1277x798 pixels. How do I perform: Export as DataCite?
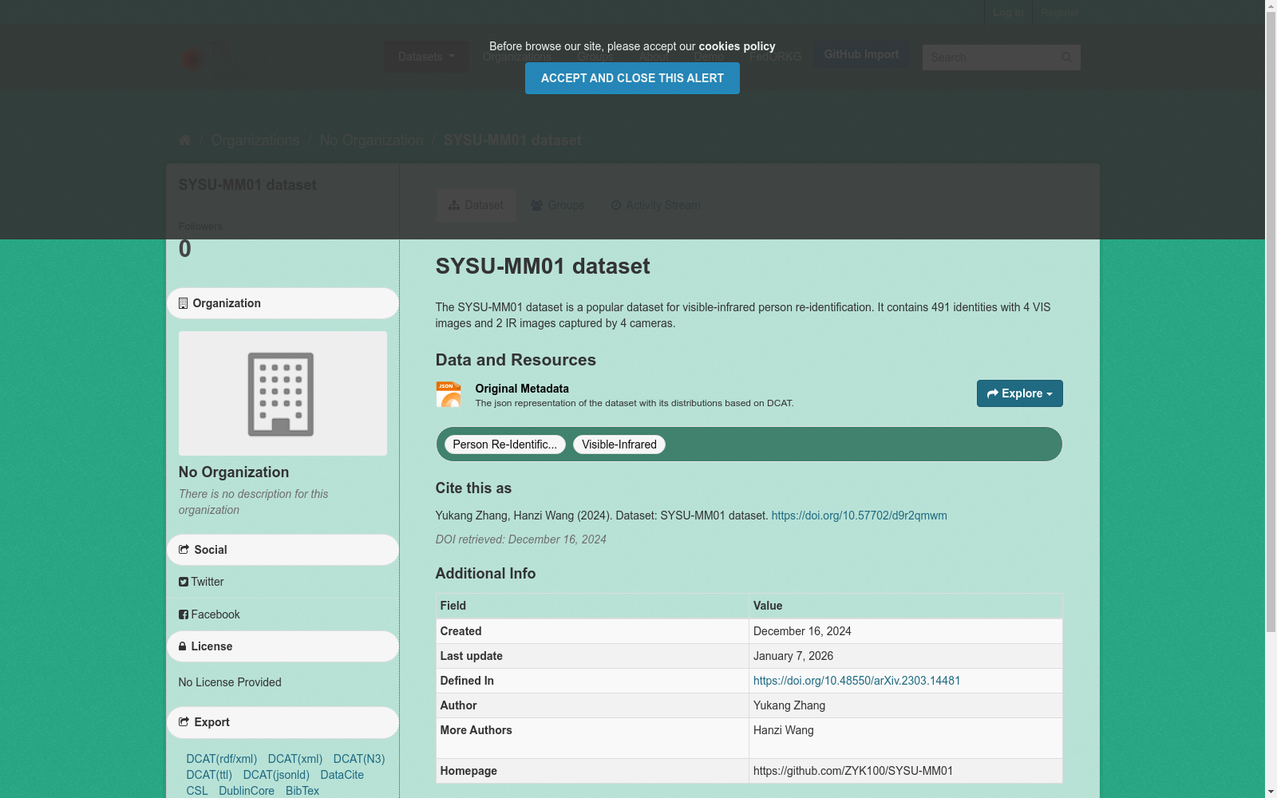tap(342, 775)
